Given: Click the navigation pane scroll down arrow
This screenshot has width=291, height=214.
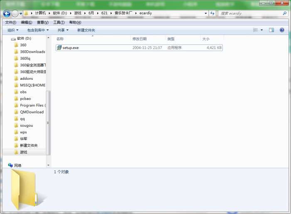Looking at the screenshot, I should click(48, 165).
